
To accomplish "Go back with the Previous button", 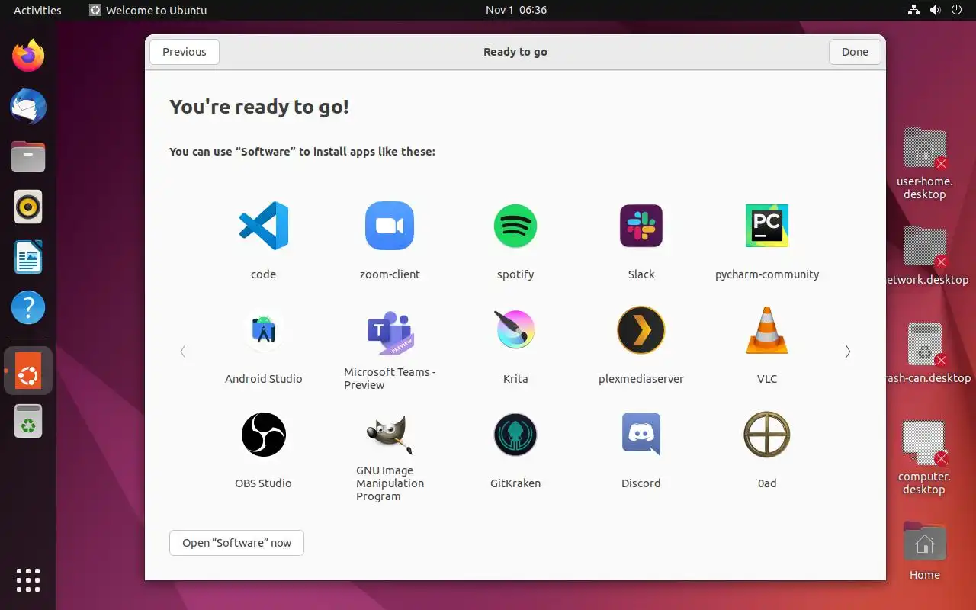I will click(x=185, y=52).
